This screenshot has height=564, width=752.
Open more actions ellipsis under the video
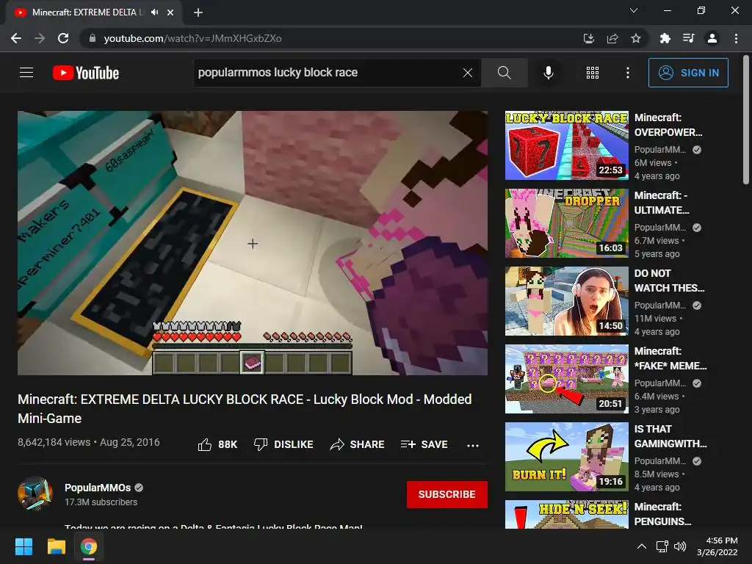click(472, 446)
